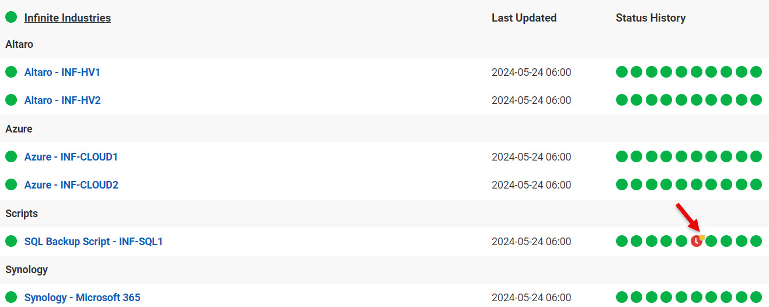Screen dimensions: 769x307
Task: Click status dot left of Altaro - INF-HV1
Action: click(x=11, y=72)
